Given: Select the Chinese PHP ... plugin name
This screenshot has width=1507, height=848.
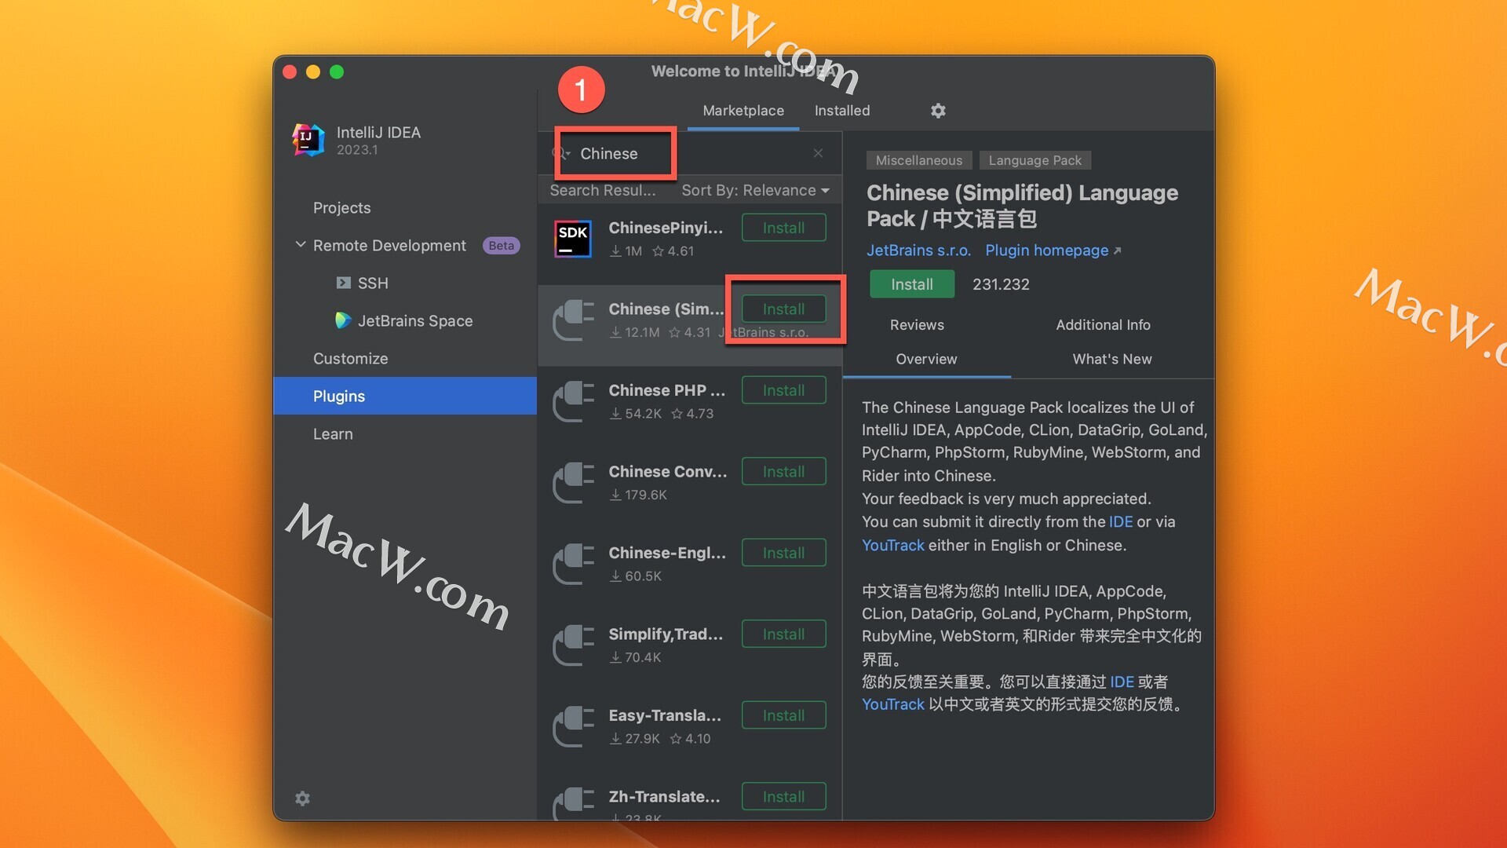Looking at the screenshot, I should 667,390.
